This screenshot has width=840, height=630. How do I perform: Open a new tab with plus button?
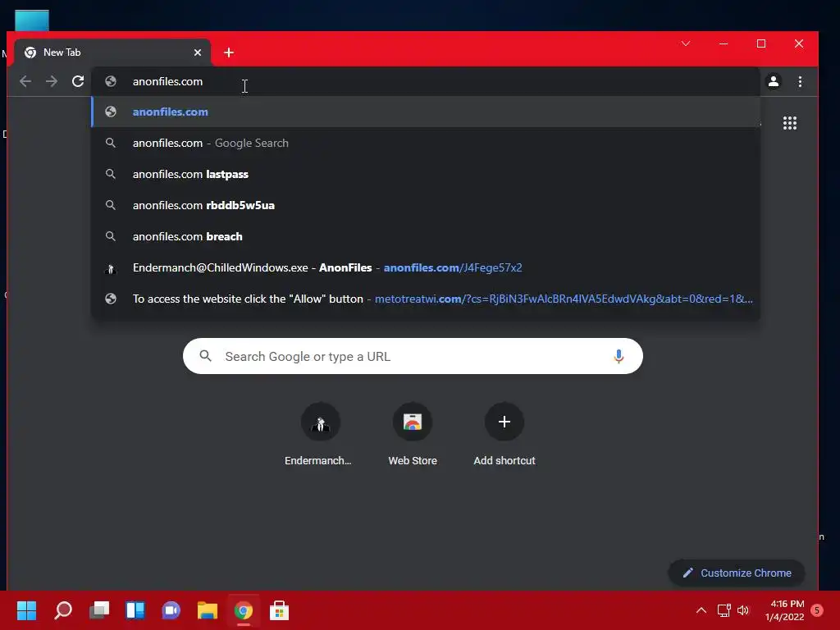coord(229,52)
